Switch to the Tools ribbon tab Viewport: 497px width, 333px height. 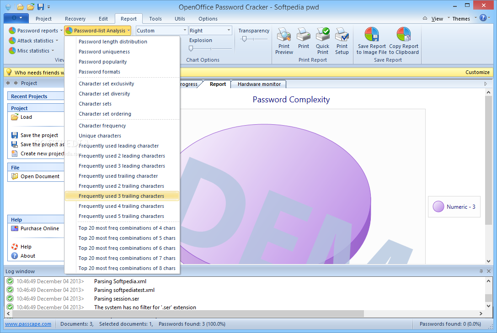pyautogui.click(x=155, y=19)
